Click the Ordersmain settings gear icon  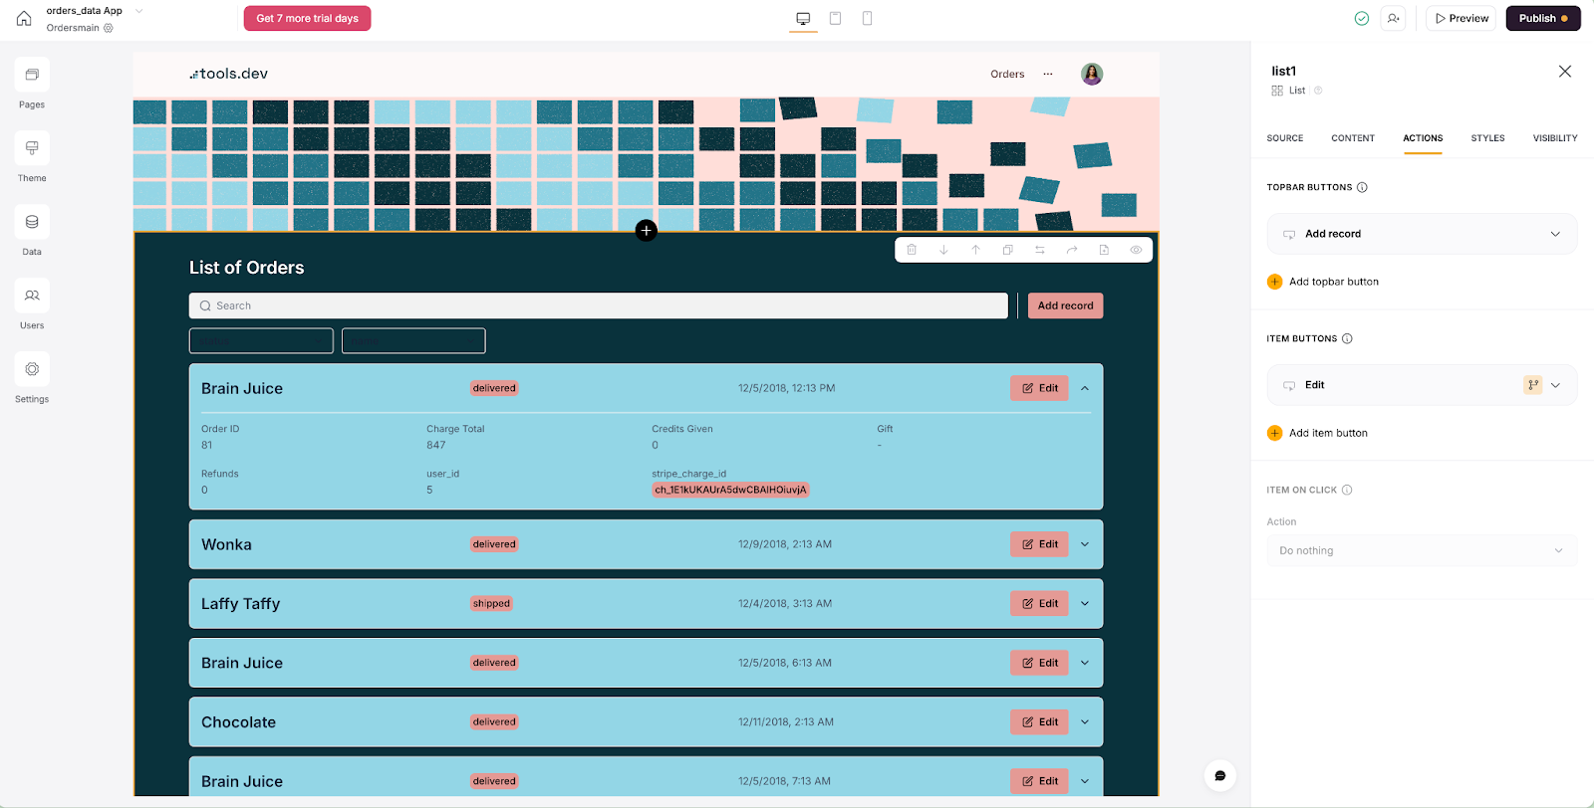[109, 28]
